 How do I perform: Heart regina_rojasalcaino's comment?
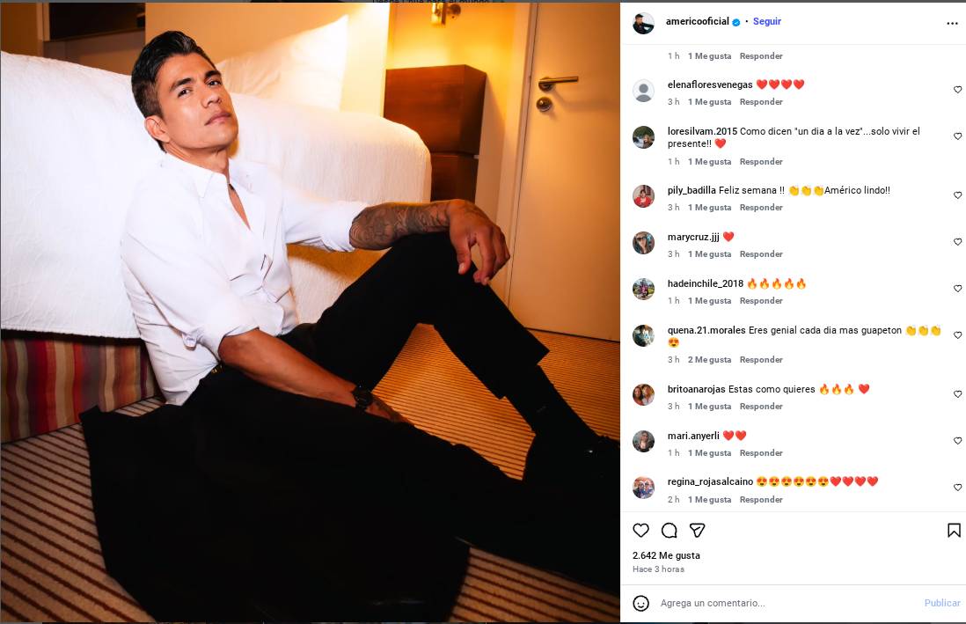958,488
